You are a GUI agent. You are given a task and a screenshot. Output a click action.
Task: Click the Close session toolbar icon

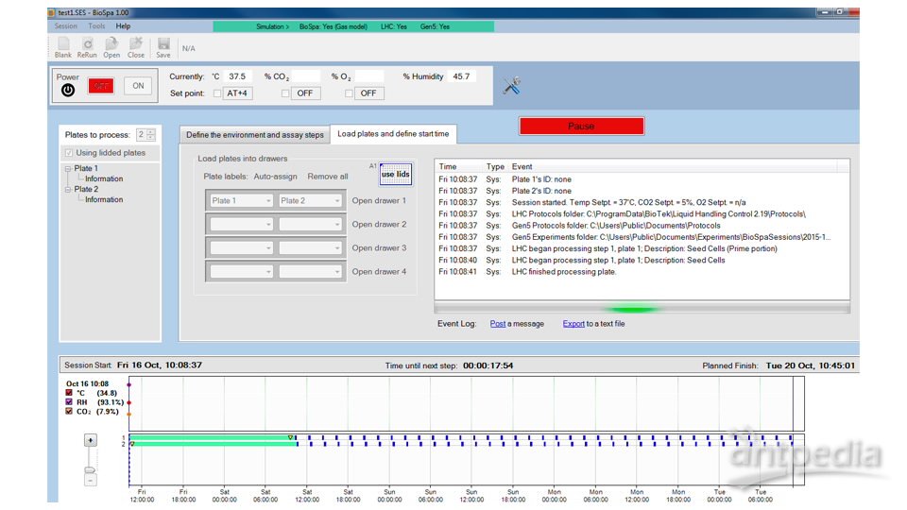tap(136, 44)
